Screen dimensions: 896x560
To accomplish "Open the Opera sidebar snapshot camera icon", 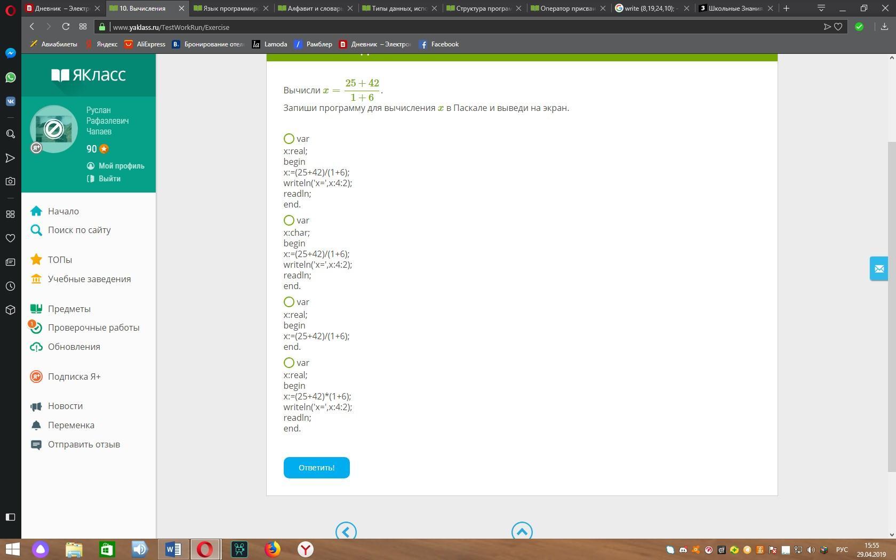I will (x=10, y=181).
